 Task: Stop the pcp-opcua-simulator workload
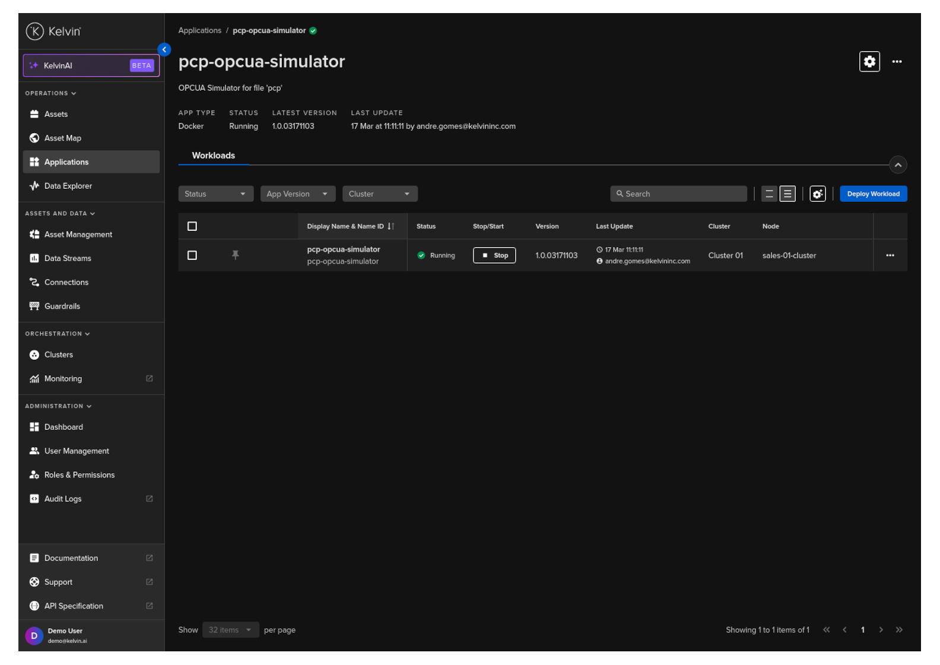click(494, 255)
